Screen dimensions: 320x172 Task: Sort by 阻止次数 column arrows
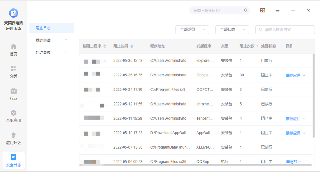point(257,46)
